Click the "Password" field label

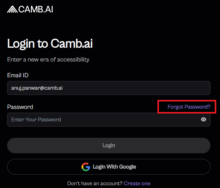coord(20,107)
